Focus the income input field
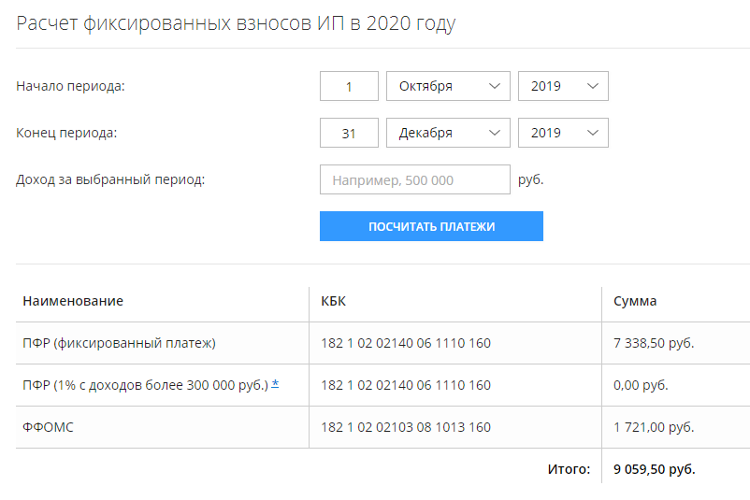The height and width of the screenshot is (500, 750). pyautogui.click(x=415, y=179)
